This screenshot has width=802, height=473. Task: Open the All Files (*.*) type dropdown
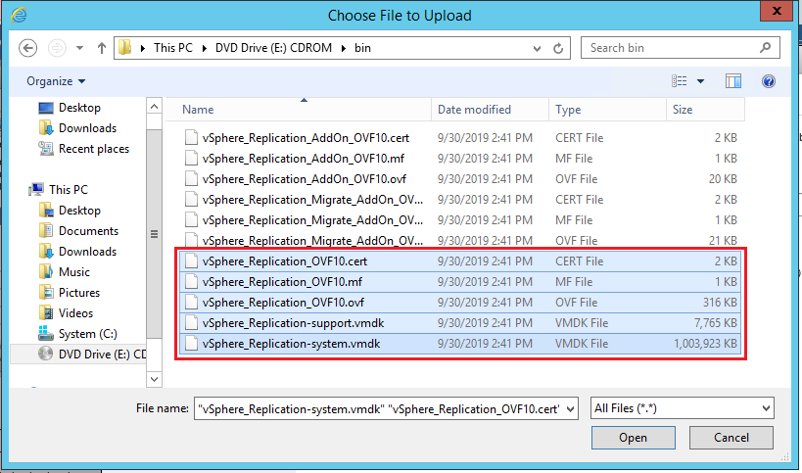[682, 408]
